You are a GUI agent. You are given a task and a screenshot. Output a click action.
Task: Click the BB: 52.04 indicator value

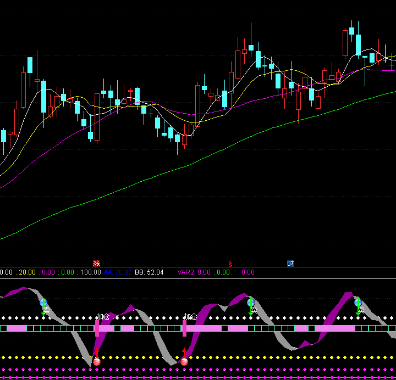pyautogui.click(x=149, y=272)
